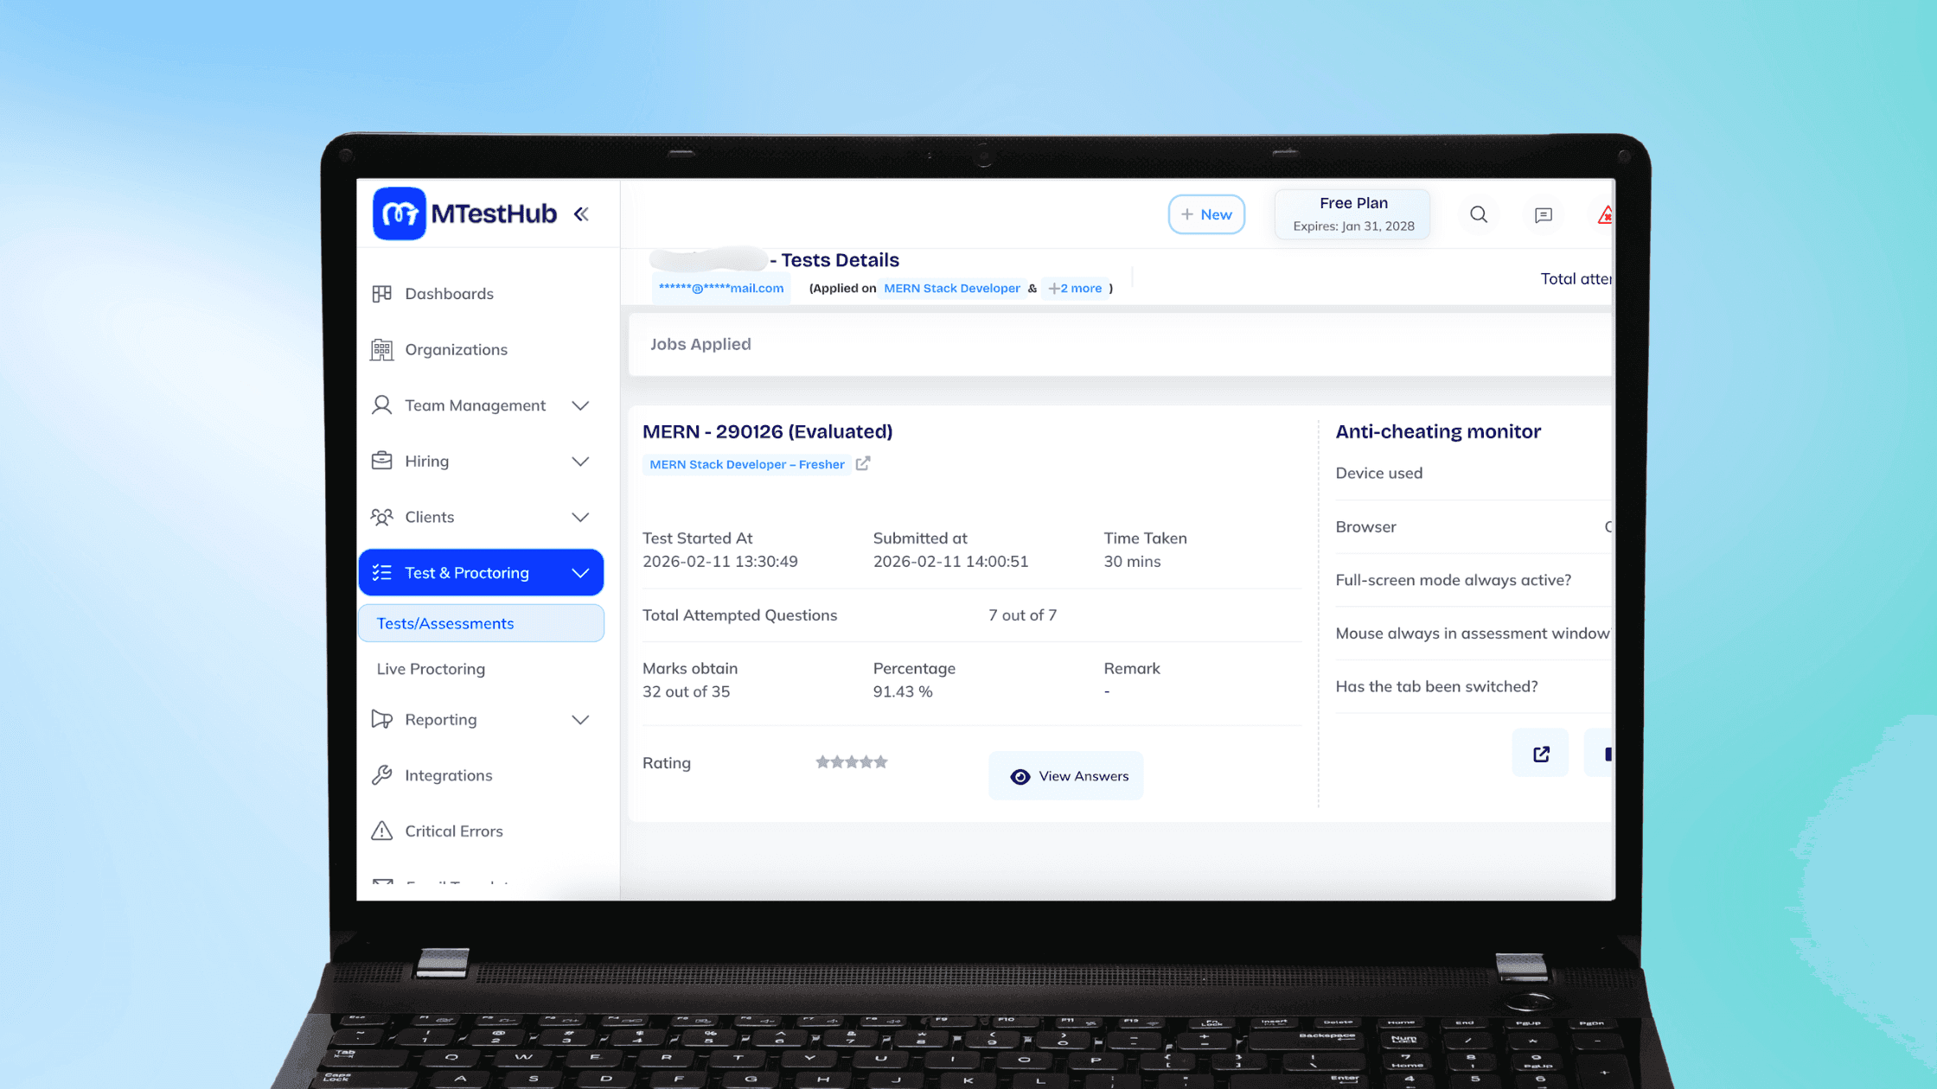Expand the Reporting submenu chevron
The height and width of the screenshot is (1089, 1937).
(x=580, y=720)
